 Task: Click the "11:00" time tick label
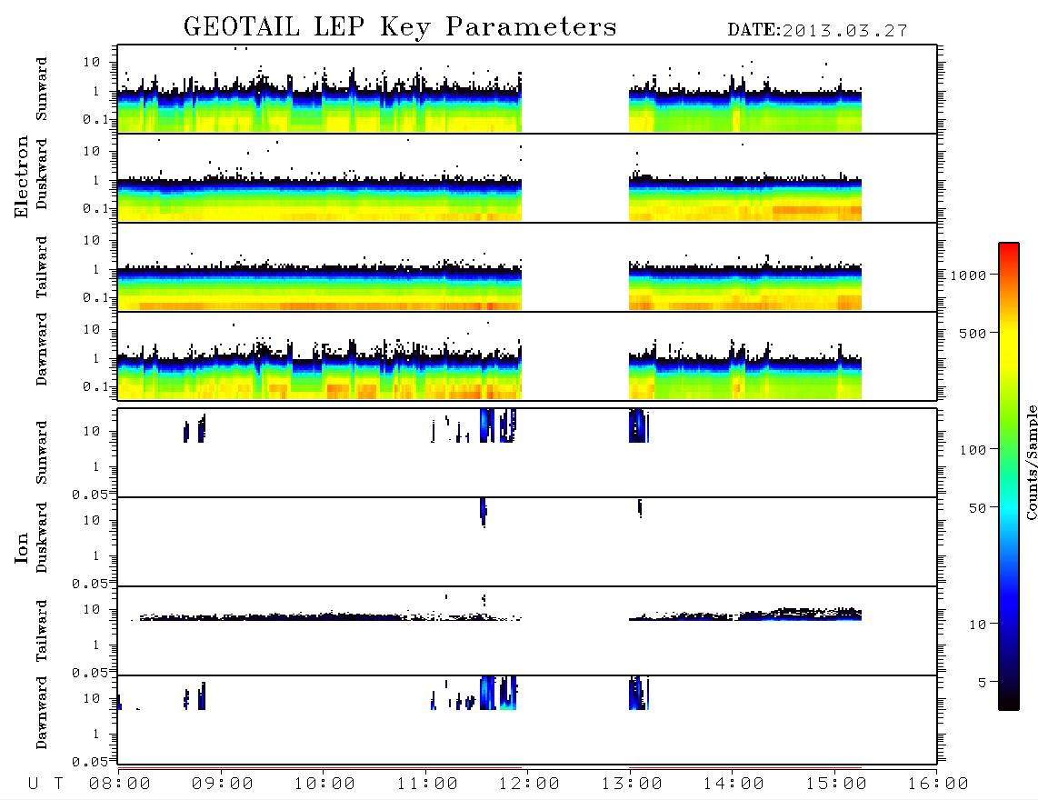pos(427,785)
